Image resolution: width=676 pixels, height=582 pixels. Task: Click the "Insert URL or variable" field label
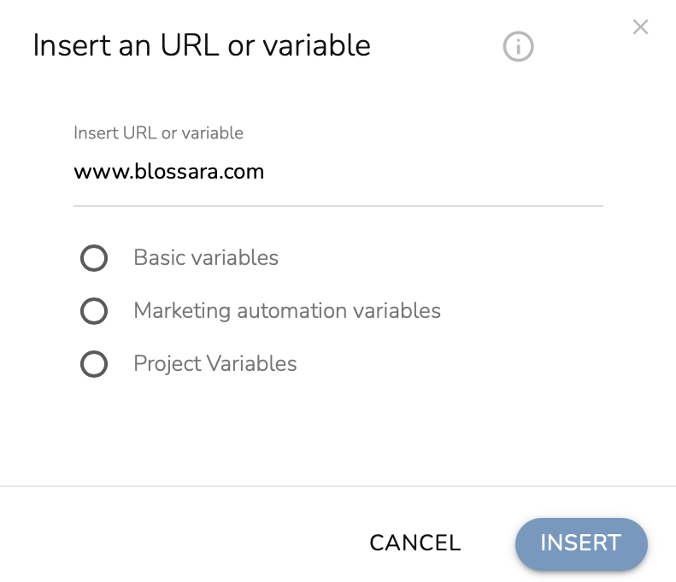click(x=159, y=133)
